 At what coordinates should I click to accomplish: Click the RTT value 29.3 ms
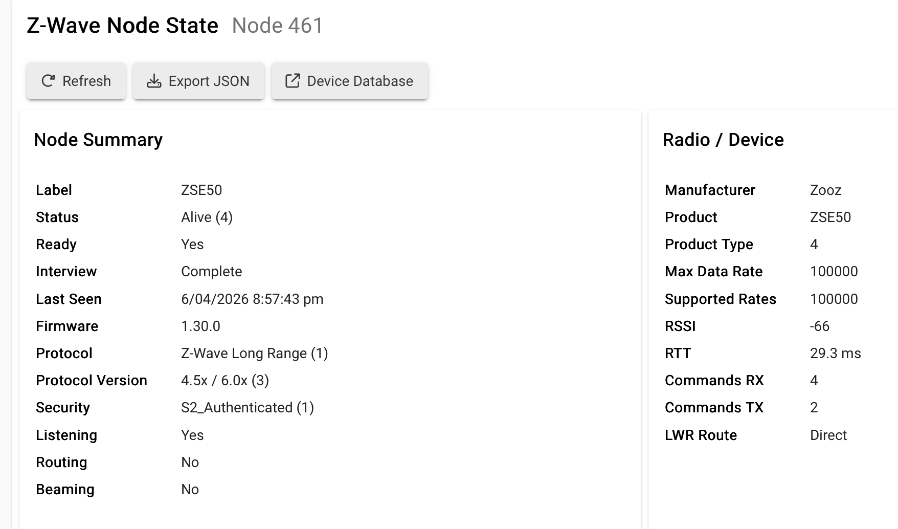(836, 354)
